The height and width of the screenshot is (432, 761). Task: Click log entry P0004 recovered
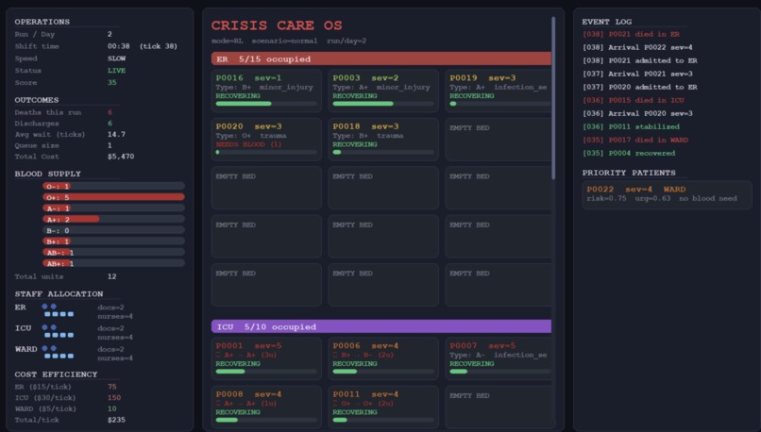[x=629, y=153]
